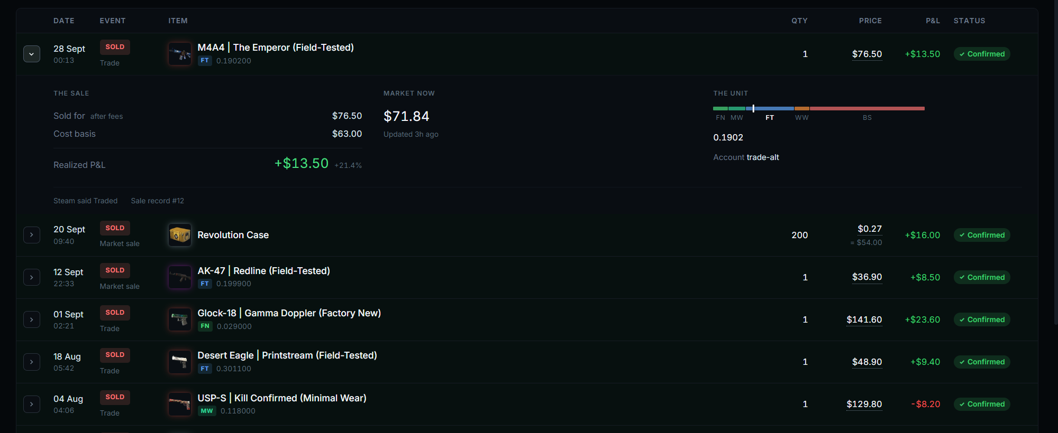The height and width of the screenshot is (433, 1058).
Task: Click the SOLD tag on the 12 Sept row
Action: pyautogui.click(x=115, y=270)
